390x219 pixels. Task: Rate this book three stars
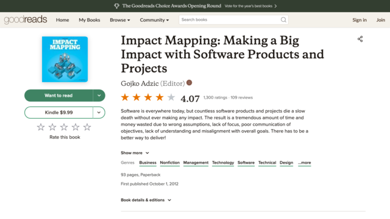(x=64, y=127)
